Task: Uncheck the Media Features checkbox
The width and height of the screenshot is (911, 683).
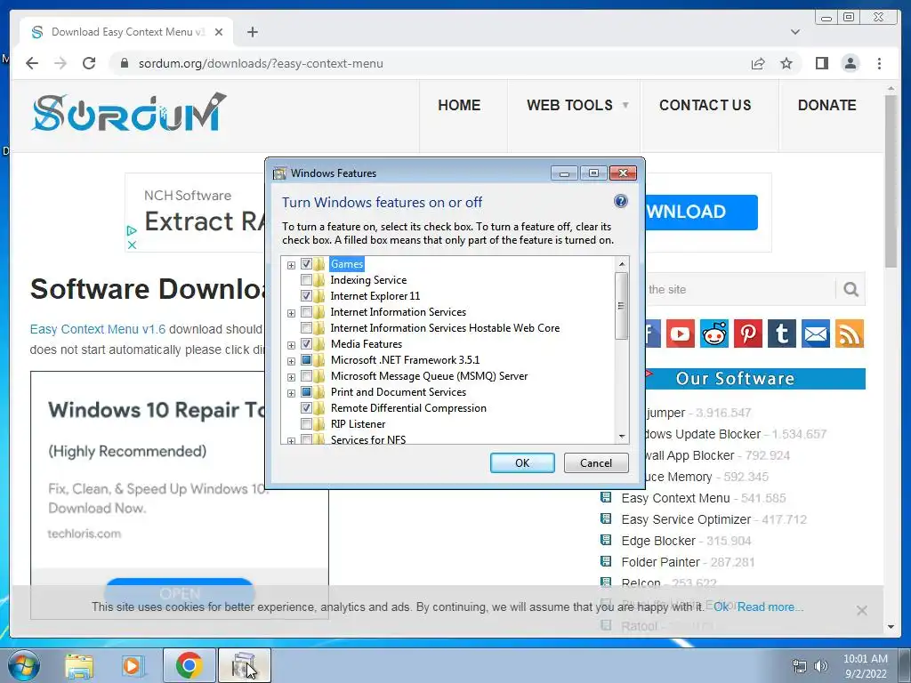Action: [306, 344]
